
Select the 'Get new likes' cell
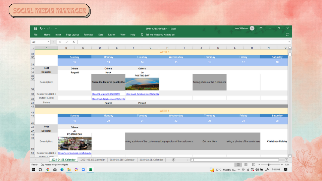pyautogui.click(x=209, y=141)
